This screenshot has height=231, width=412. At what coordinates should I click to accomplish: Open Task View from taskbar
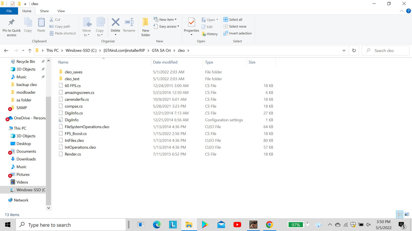coord(141,225)
